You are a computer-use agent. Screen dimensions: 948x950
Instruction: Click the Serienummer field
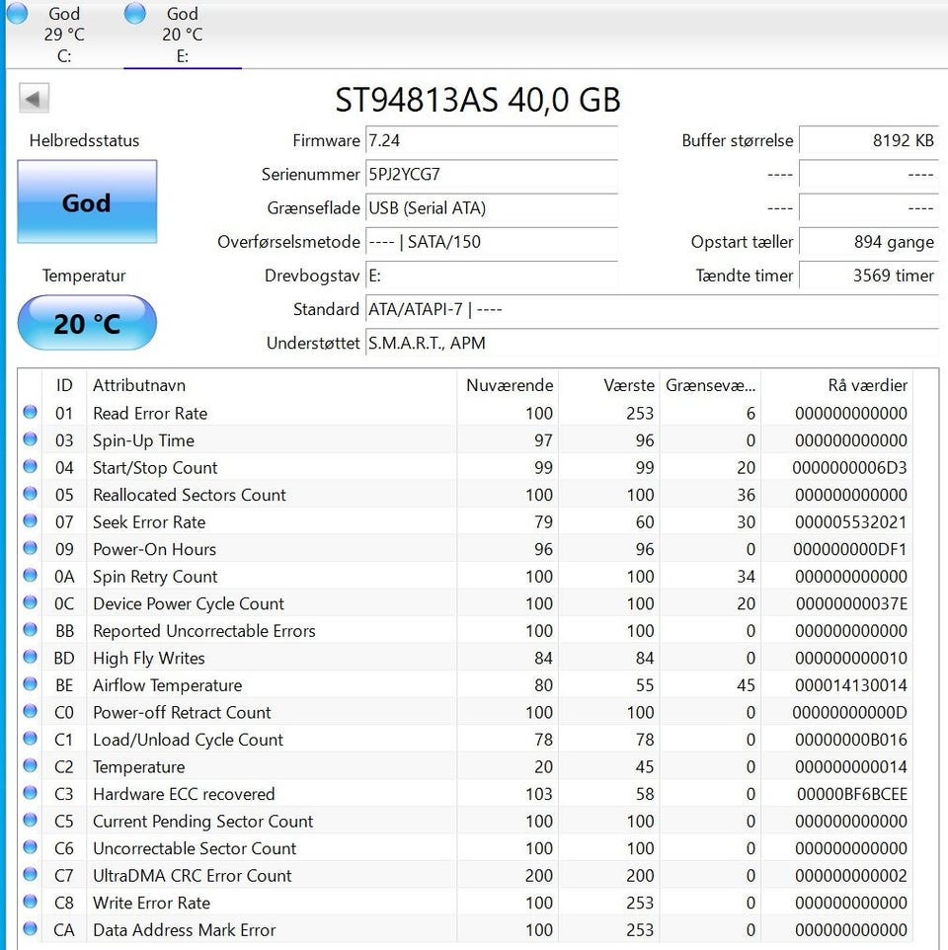[491, 175]
